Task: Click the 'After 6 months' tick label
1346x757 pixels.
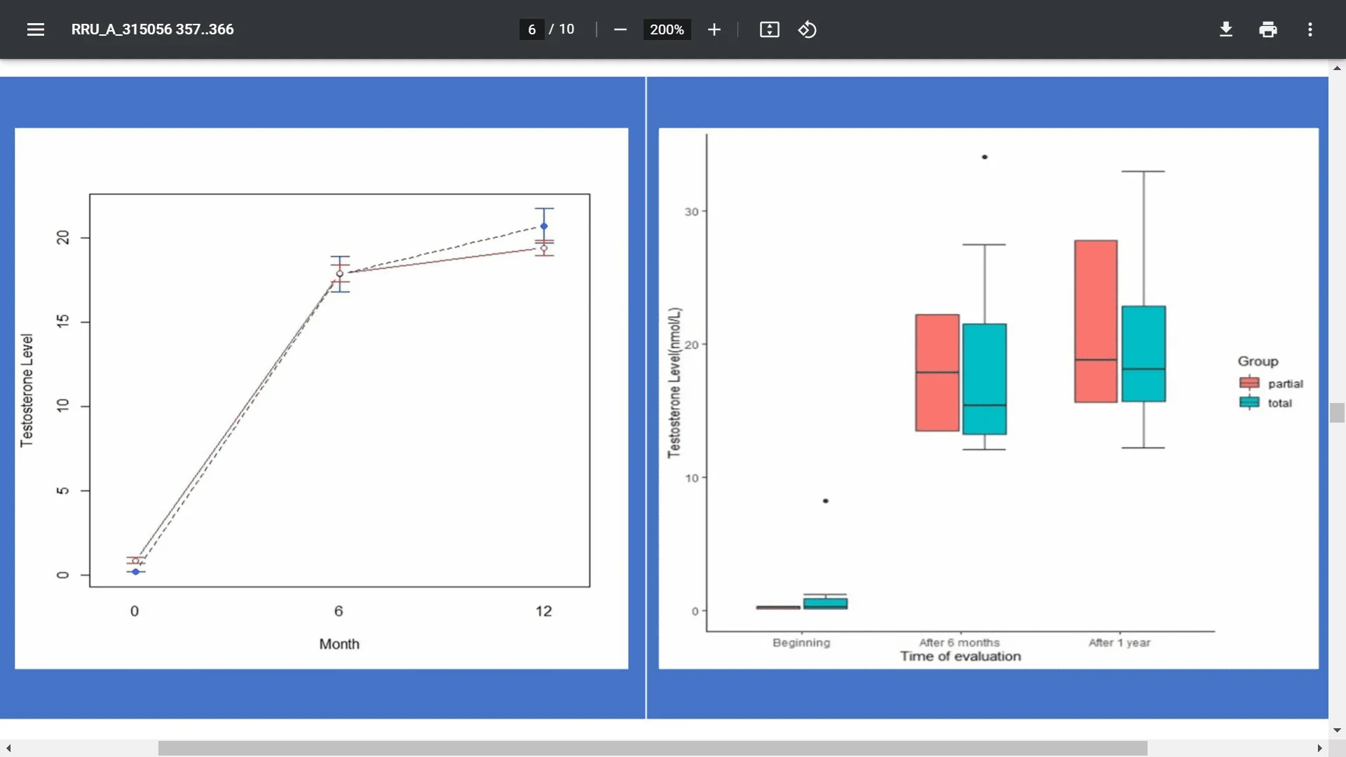Action: tap(959, 643)
